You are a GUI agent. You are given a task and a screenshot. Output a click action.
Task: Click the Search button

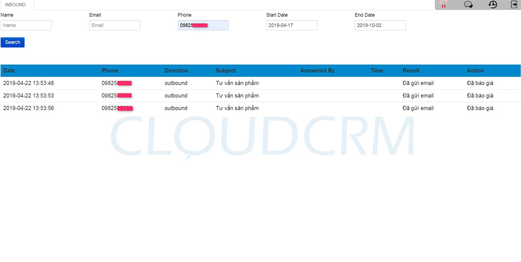pos(13,42)
